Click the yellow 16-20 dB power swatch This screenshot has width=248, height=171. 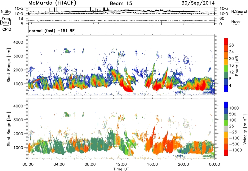click(226, 61)
